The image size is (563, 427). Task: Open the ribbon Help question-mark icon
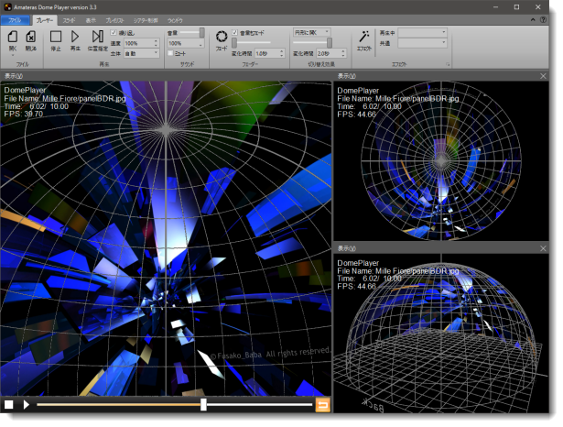pos(543,20)
